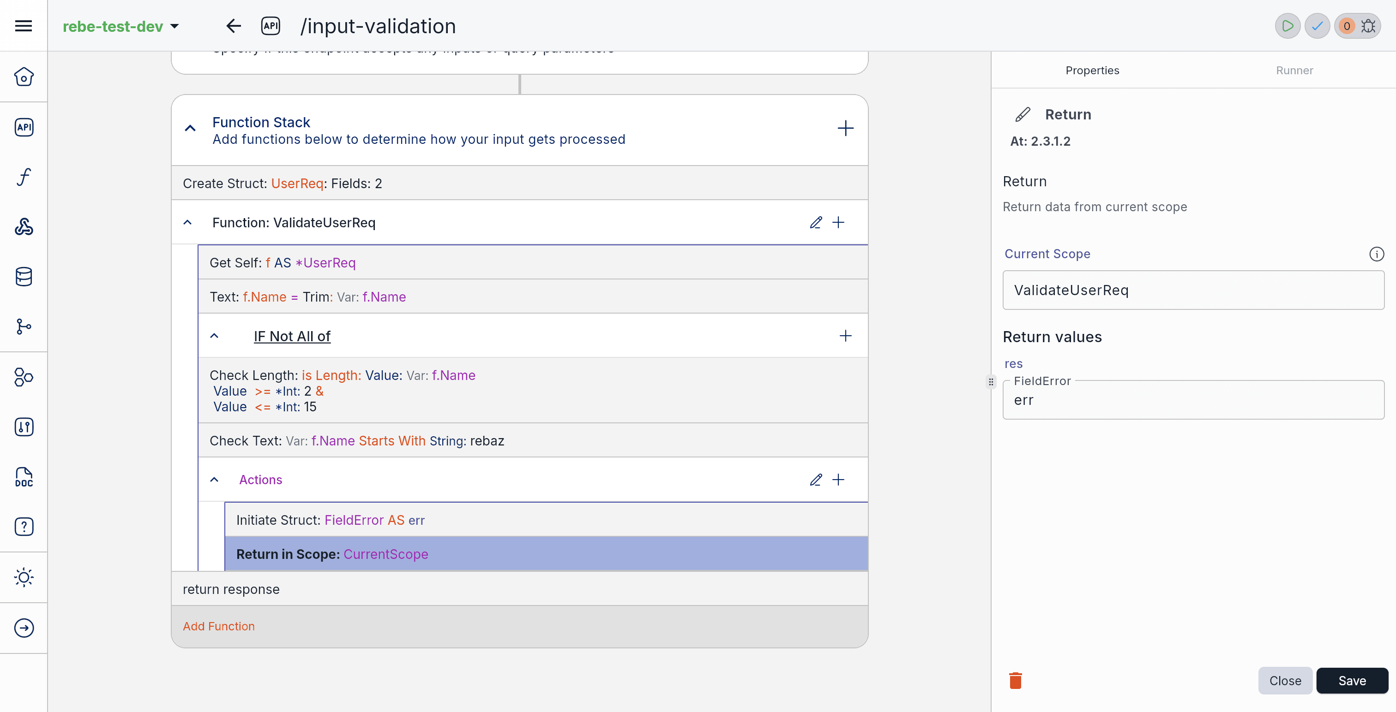
Task: Edit Actions block pencil icon
Action: coord(816,480)
